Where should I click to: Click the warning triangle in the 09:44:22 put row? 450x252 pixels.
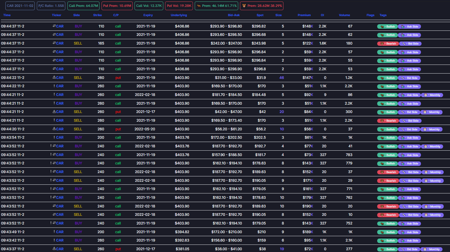click(x=54, y=77)
